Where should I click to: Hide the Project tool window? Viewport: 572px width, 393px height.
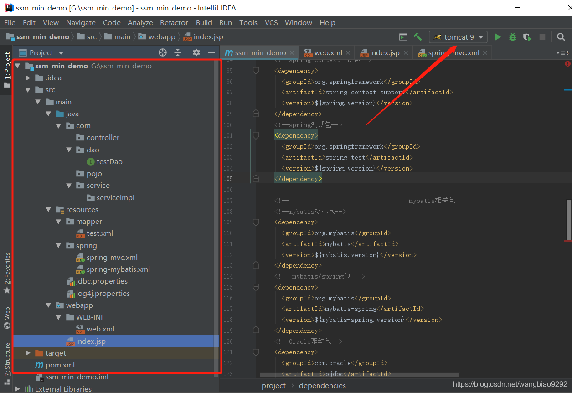(x=211, y=52)
